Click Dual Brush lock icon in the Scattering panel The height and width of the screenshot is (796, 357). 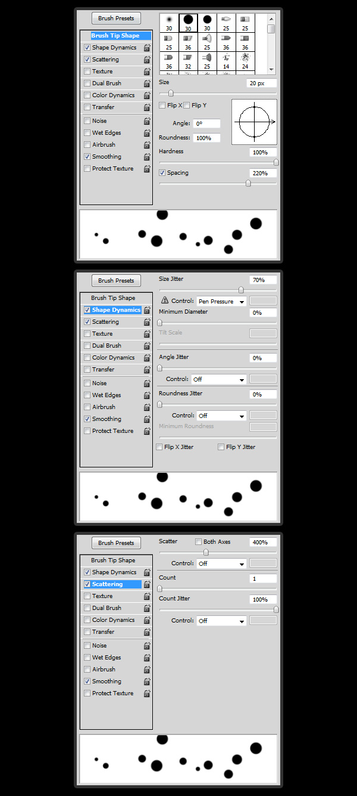tap(146, 608)
